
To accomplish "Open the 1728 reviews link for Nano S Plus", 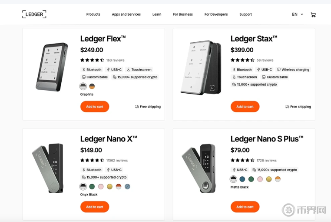I will tap(266, 160).
